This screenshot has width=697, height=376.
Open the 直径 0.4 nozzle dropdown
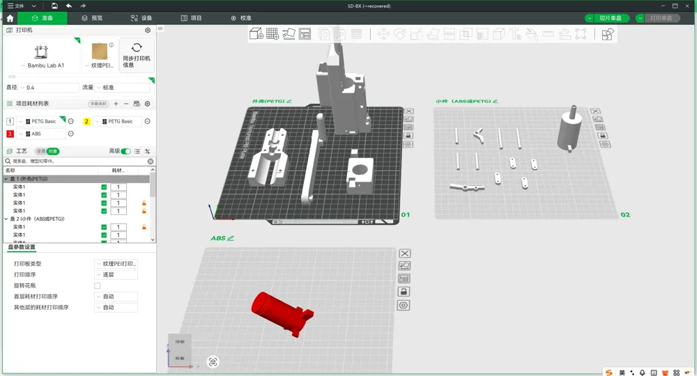pos(49,88)
